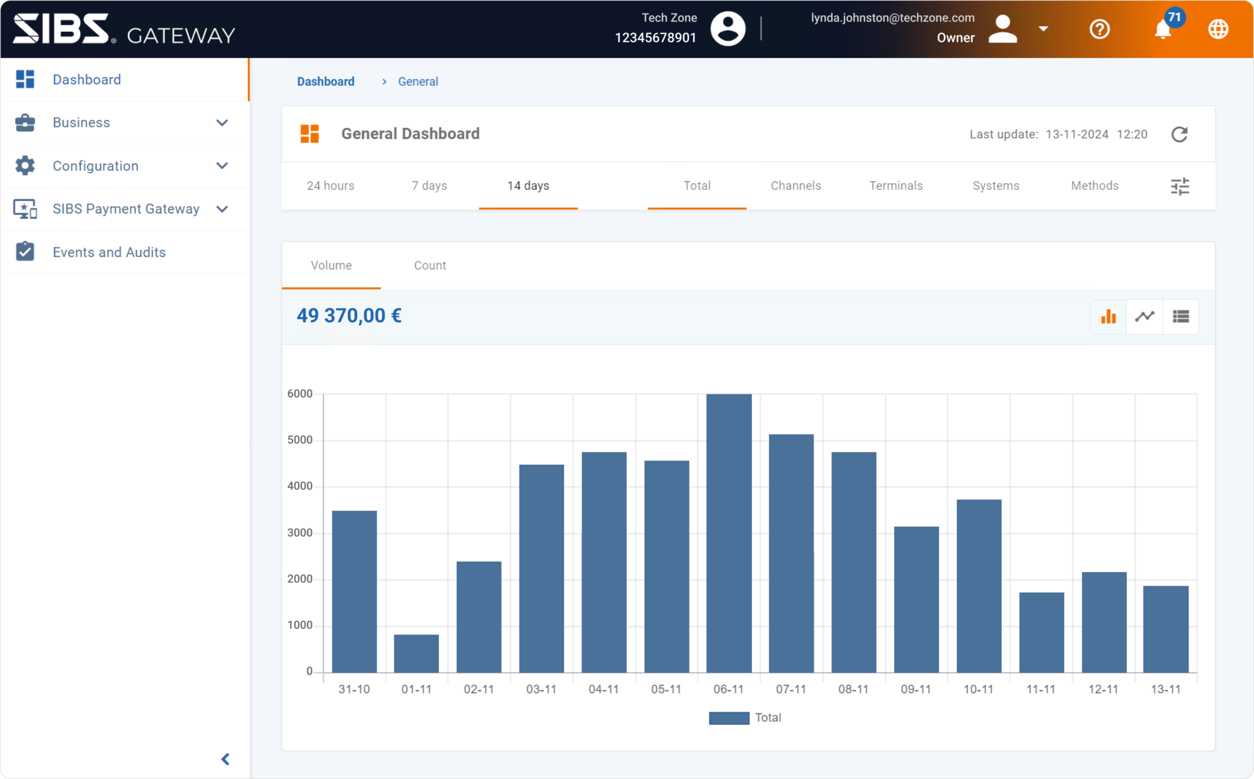This screenshot has width=1254, height=779.
Task: Click the Tech Zone account avatar
Action: (728, 28)
